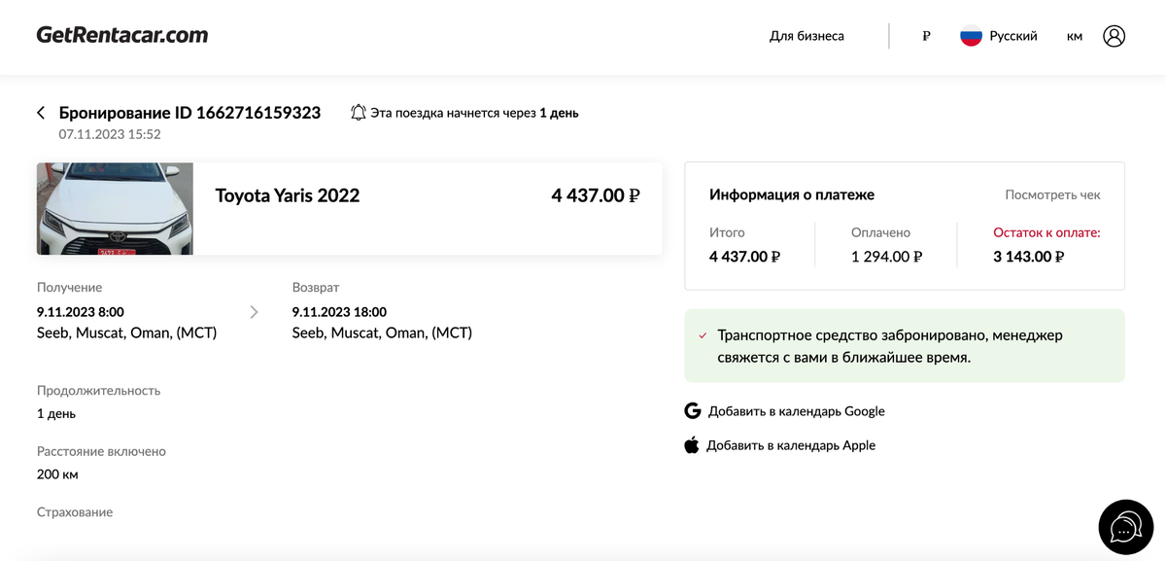Change the currency via the ₽ selector
1166x561 pixels.
coord(926,36)
